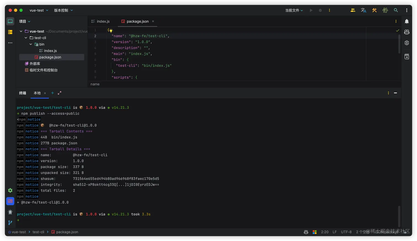This screenshot has width=417, height=241.
Task: Click the 2:20 cursor position indicator
Action: (325, 232)
